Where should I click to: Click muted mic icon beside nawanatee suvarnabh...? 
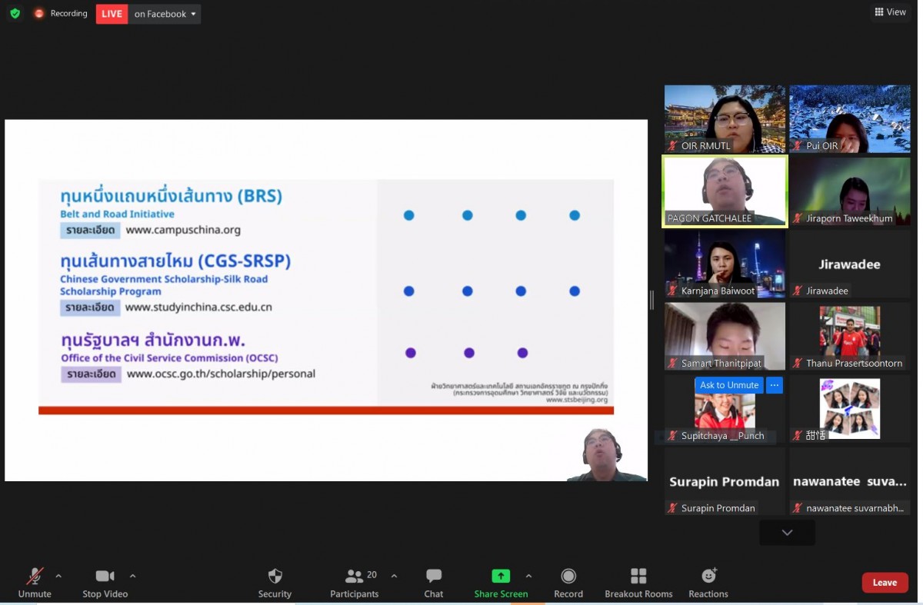[798, 508]
